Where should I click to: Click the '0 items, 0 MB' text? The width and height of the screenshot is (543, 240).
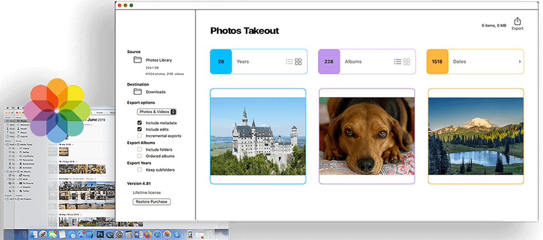point(494,25)
